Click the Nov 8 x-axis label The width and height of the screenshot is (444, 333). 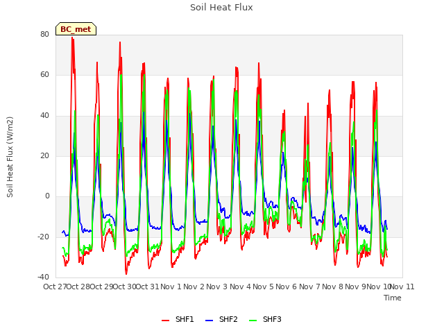point(333,287)
